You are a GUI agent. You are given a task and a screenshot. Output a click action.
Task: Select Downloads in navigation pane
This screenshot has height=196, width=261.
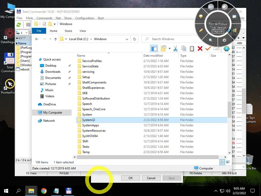pyautogui.click(x=53, y=72)
